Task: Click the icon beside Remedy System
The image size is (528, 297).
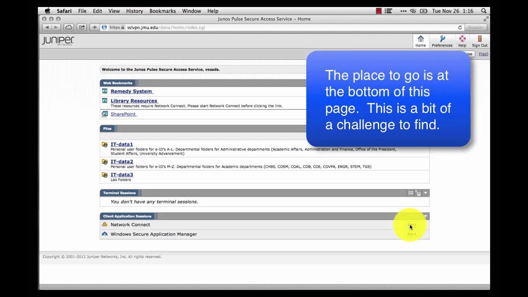Action: coord(105,91)
